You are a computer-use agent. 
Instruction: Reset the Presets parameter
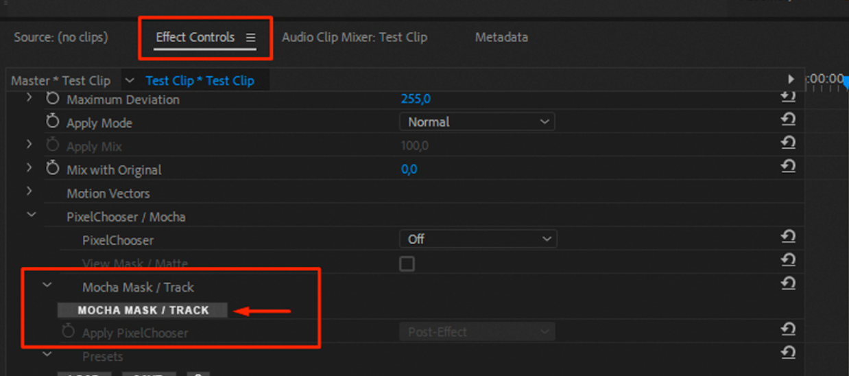click(788, 353)
